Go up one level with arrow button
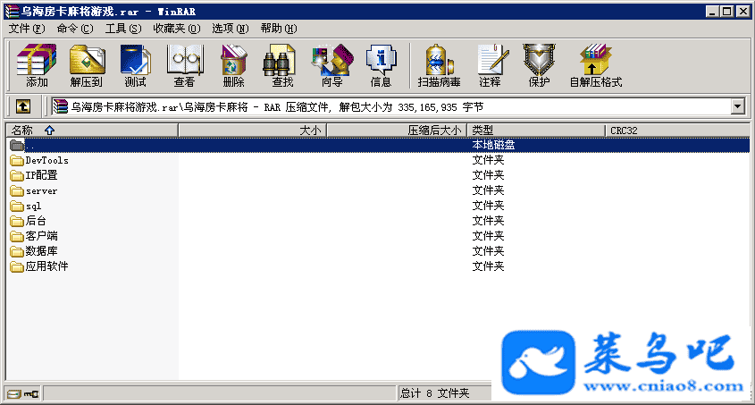The width and height of the screenshot is (755, 405). pyautogui.click(x=23, y=106)
